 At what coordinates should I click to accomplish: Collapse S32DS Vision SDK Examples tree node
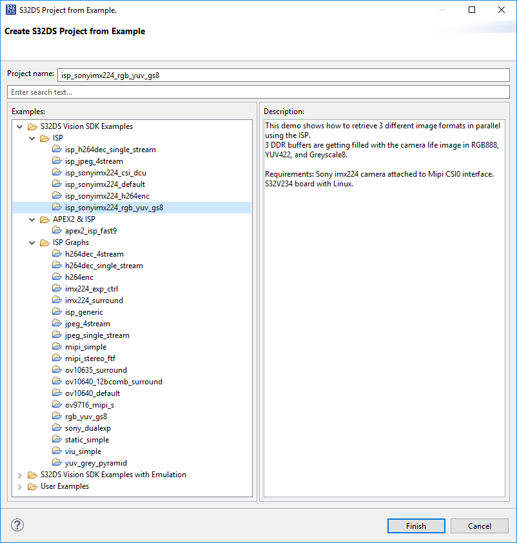pos(20,126)
